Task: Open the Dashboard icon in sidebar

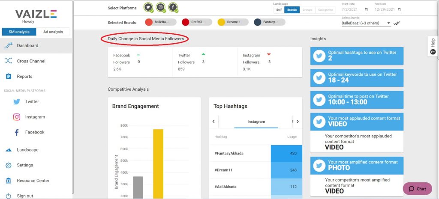Action: (x=9, y=45)
